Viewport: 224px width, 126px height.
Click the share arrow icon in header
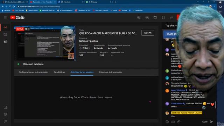[x=171, y=17]
